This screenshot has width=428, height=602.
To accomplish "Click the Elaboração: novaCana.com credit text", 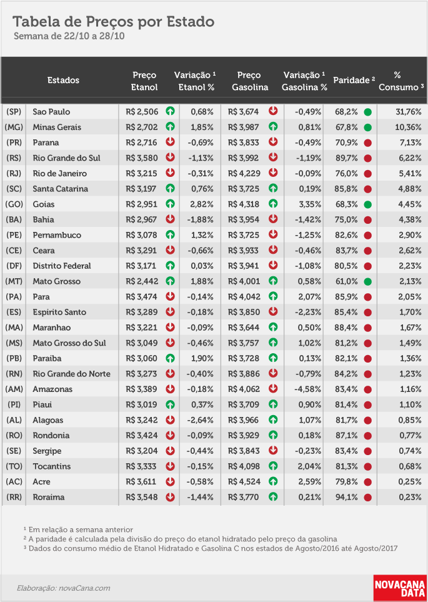I will coord(63,588).
